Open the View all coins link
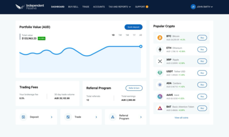Screen dimensions: 229x137 coord(181,118)
